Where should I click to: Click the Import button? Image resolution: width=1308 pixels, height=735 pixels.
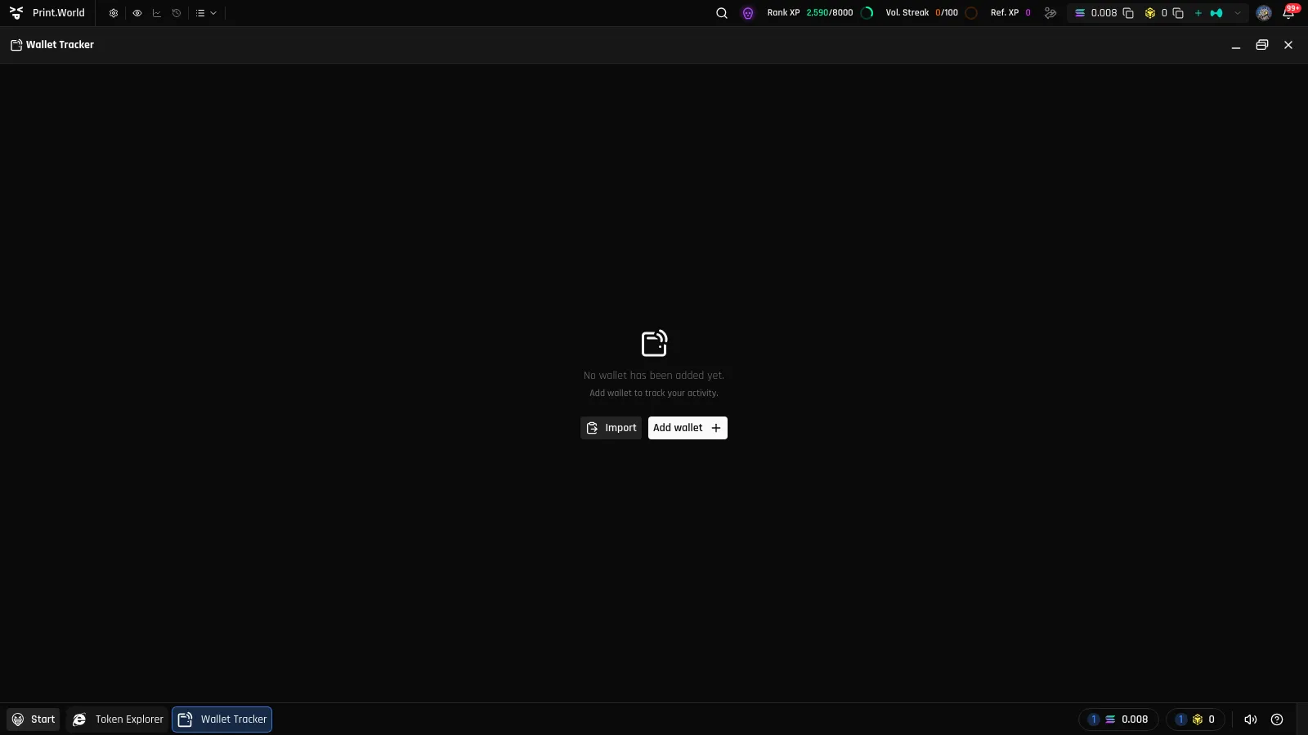(611, 428)
